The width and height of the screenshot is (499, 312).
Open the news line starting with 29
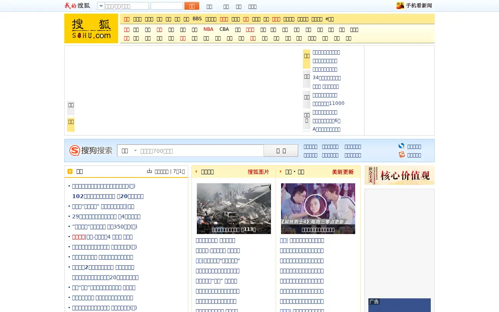(106, 216)
